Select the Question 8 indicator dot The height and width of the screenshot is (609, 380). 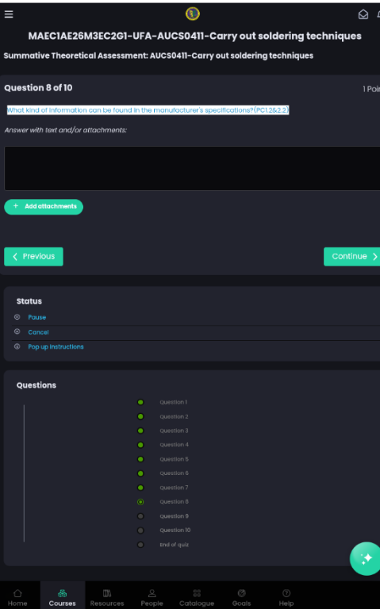coord(140,502)
